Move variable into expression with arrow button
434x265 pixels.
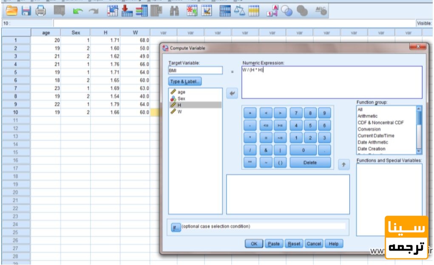tap(232, 93)
